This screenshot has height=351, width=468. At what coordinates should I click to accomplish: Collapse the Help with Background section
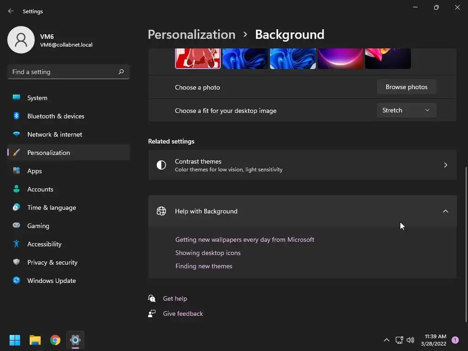(445, 211)
